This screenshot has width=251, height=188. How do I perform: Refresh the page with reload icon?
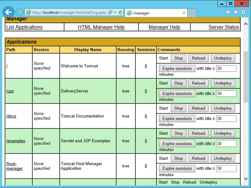[x=120, y=12]
